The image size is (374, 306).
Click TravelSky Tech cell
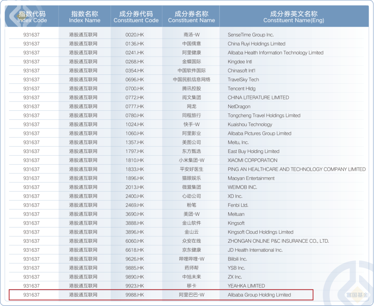tap(243, 80)
